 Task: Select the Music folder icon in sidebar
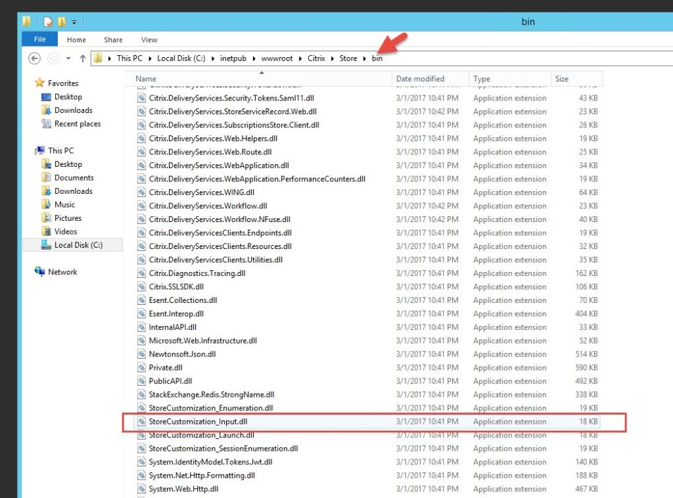46,204
